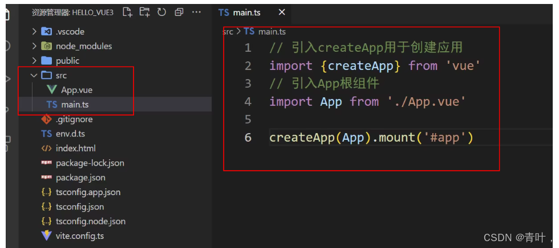Expand the public folder chevron
This screenshot has height=248, width=559.
click(34, 61)
